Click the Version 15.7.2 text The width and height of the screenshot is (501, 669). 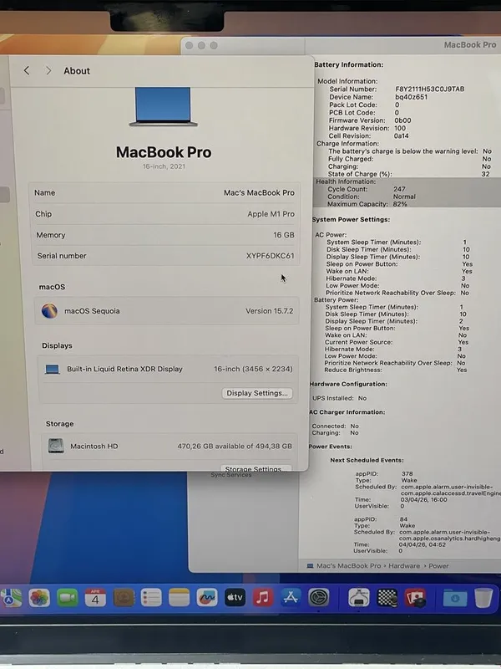tap(269, 311)
